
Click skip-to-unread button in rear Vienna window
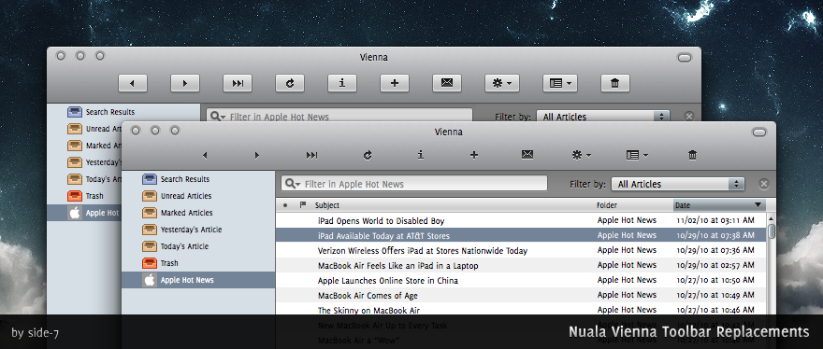(238, 83)
